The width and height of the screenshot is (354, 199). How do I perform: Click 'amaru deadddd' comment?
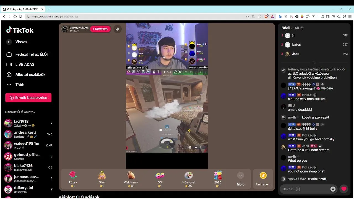300,110
